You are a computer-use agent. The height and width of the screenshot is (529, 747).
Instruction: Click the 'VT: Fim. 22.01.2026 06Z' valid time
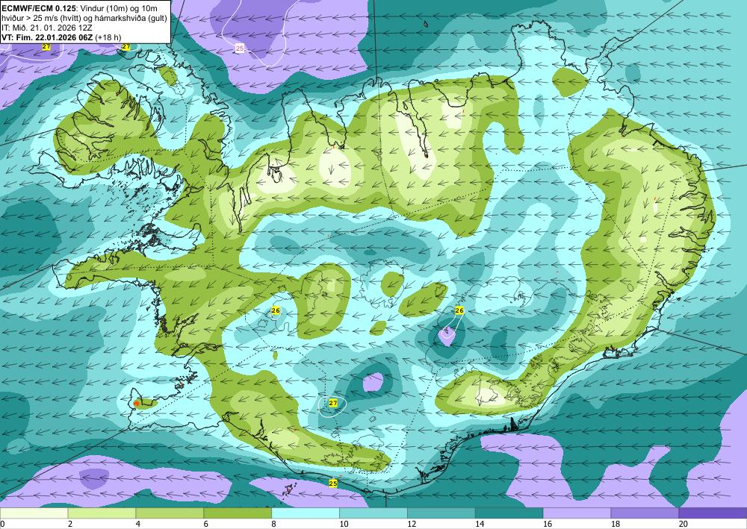48,37
